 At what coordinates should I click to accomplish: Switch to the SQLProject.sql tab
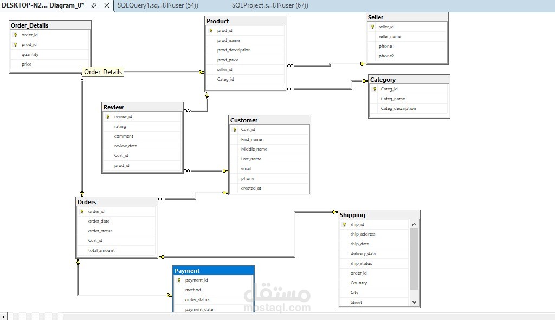pos(270,5)
